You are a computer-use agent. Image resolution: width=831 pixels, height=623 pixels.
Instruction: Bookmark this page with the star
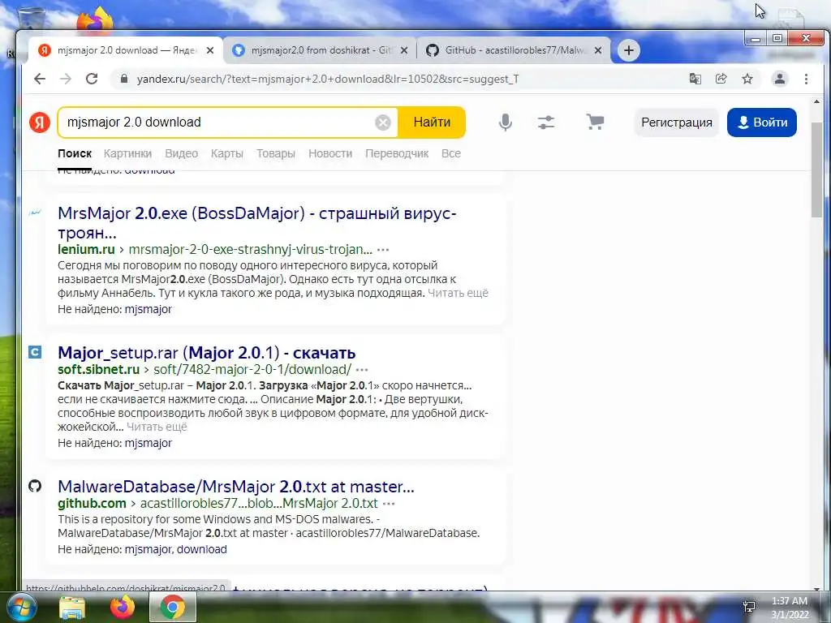point(747,79)
